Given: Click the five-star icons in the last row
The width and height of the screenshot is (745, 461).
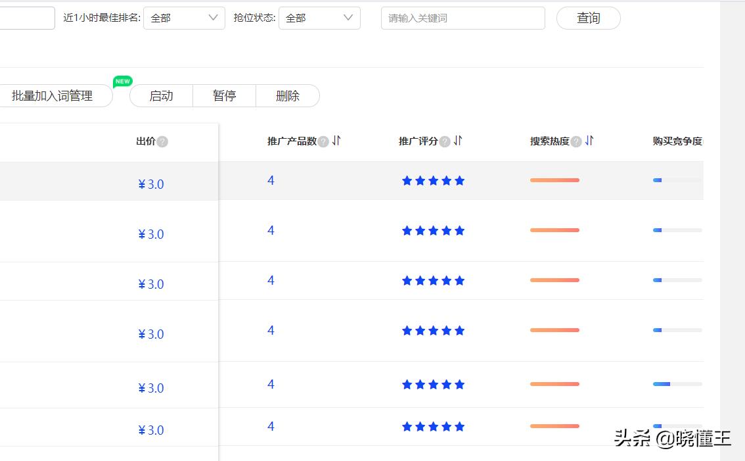Looking at the screenshot, I should [433, 426].
